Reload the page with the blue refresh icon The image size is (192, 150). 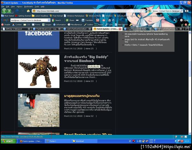pos(17,11)
